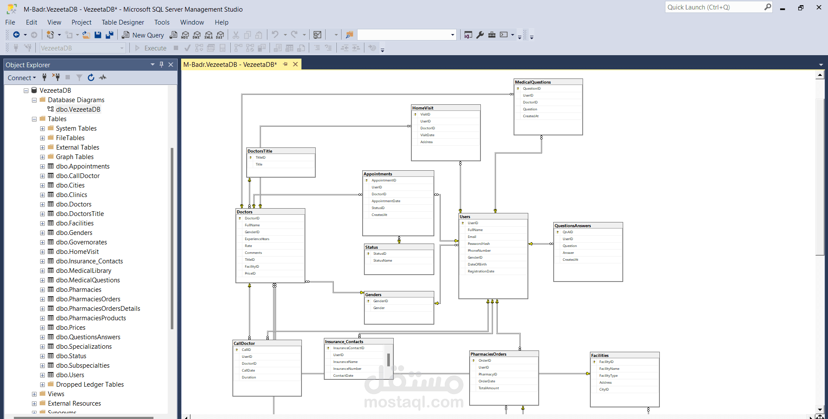Select dbo.PharmaciesOrdersDetails in the tree
This screenshot has height=419, width=828.
[98, 309]
